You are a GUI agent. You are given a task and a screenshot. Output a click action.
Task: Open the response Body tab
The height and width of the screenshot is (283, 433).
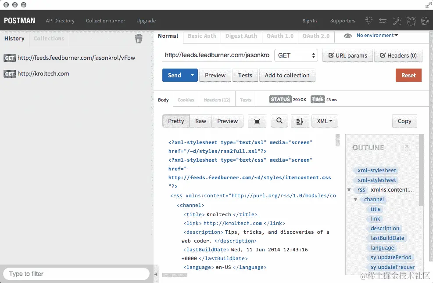pos(163,100)
